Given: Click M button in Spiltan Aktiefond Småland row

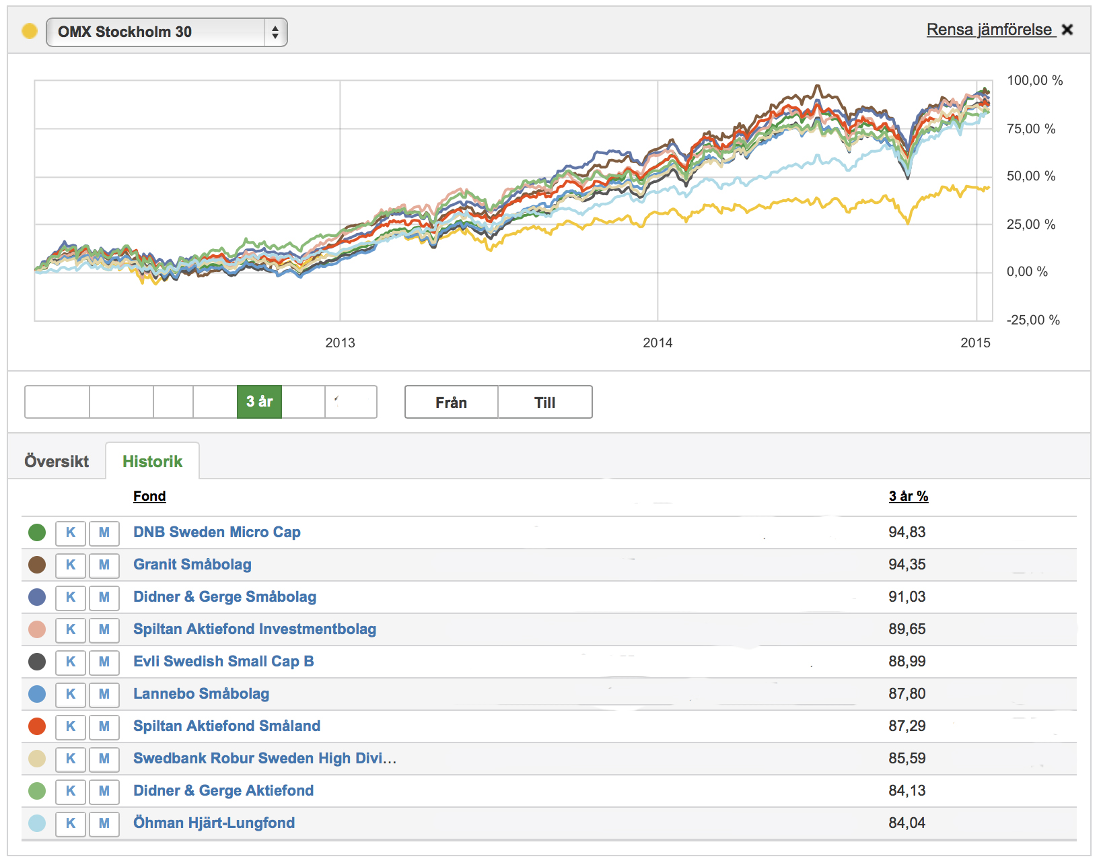Looking at the screenshot, I should click(x=104, y=726).
